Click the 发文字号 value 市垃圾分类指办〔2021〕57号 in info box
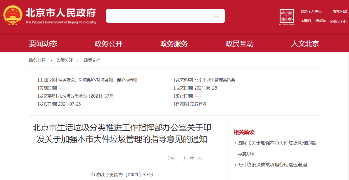Viewport: 349px width, 180px height. [x=86, y=96]
